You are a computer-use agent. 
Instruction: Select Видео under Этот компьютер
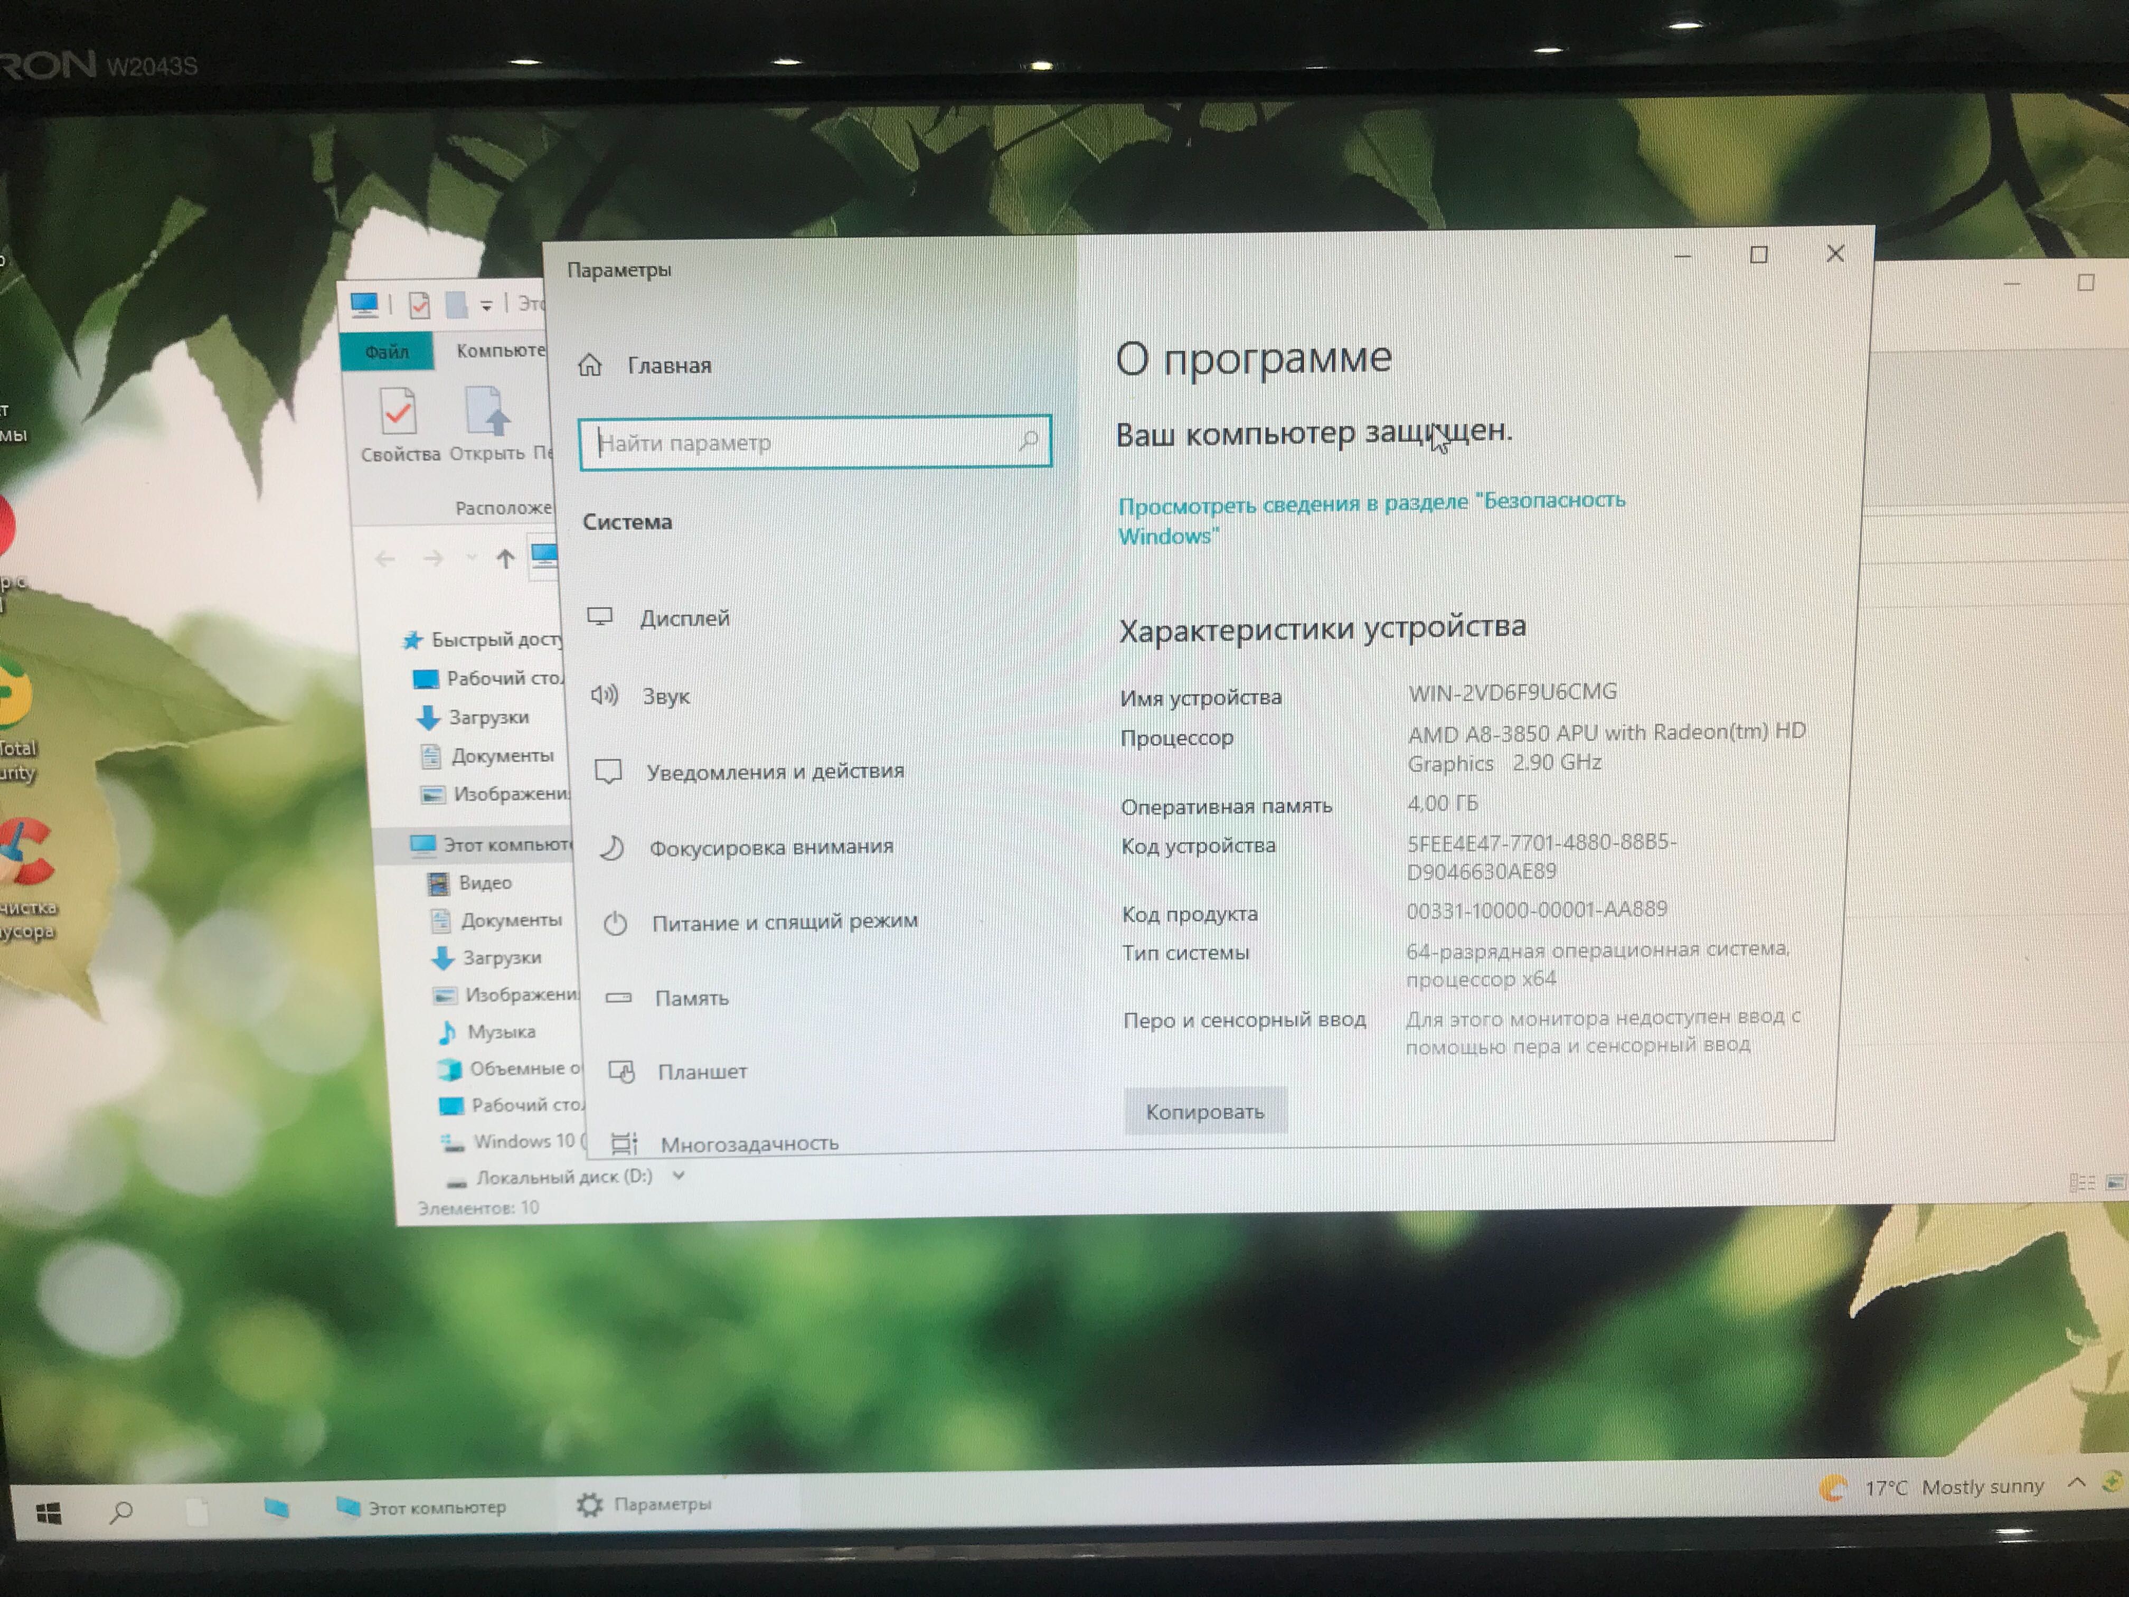click(x=470, y=882)
